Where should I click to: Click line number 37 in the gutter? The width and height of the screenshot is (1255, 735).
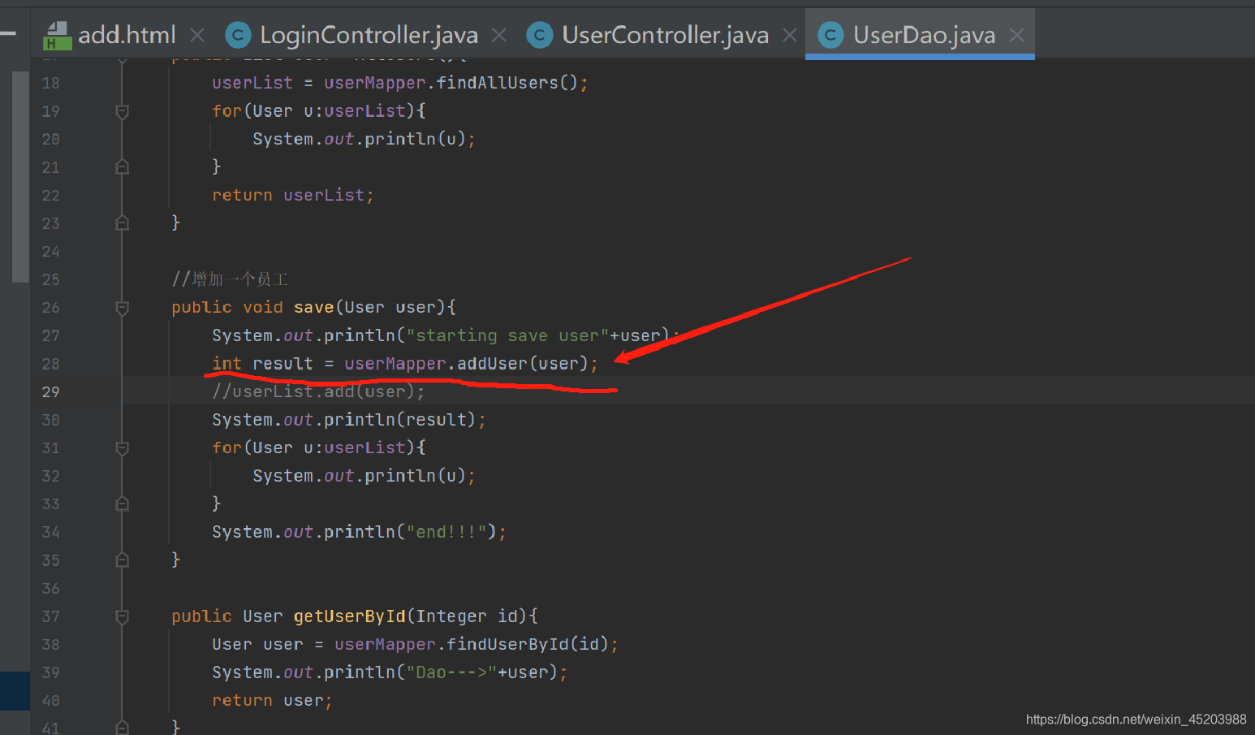(51, 616)
